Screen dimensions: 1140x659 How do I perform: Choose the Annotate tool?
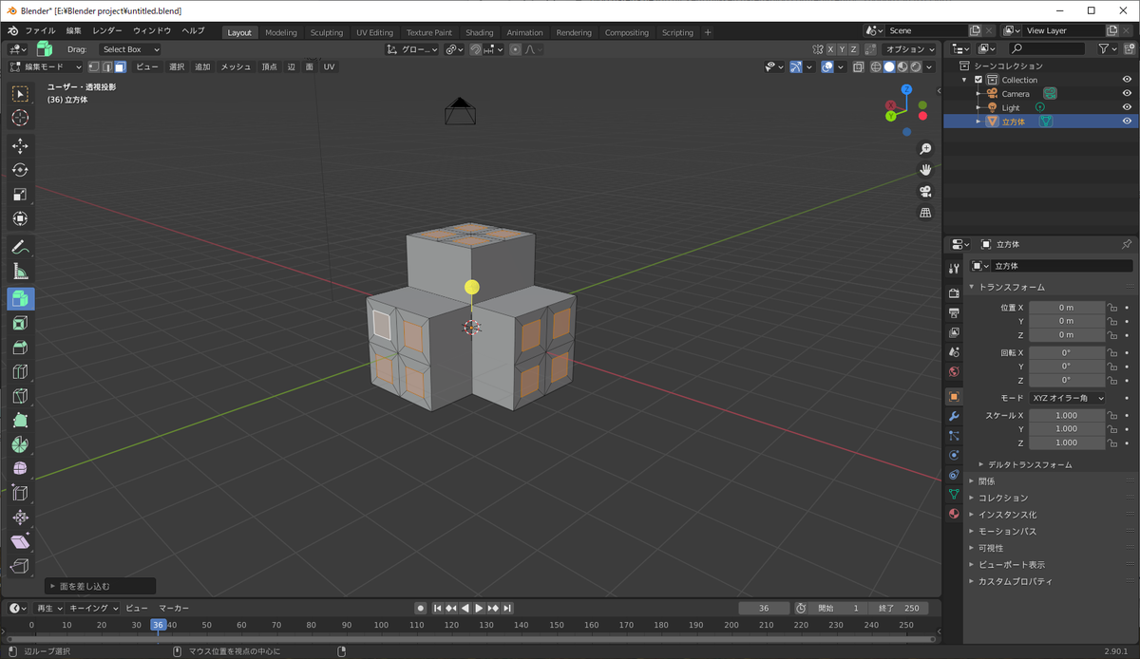tap(20, 247)
